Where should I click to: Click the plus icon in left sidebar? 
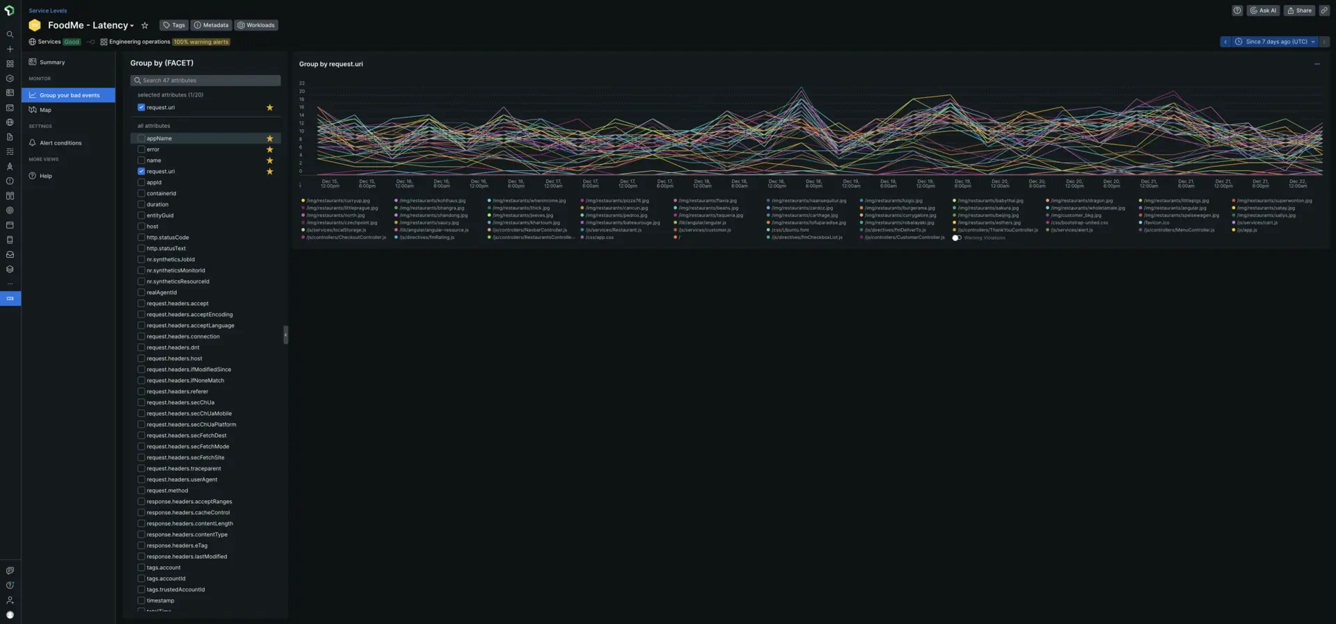click(10, 49)
